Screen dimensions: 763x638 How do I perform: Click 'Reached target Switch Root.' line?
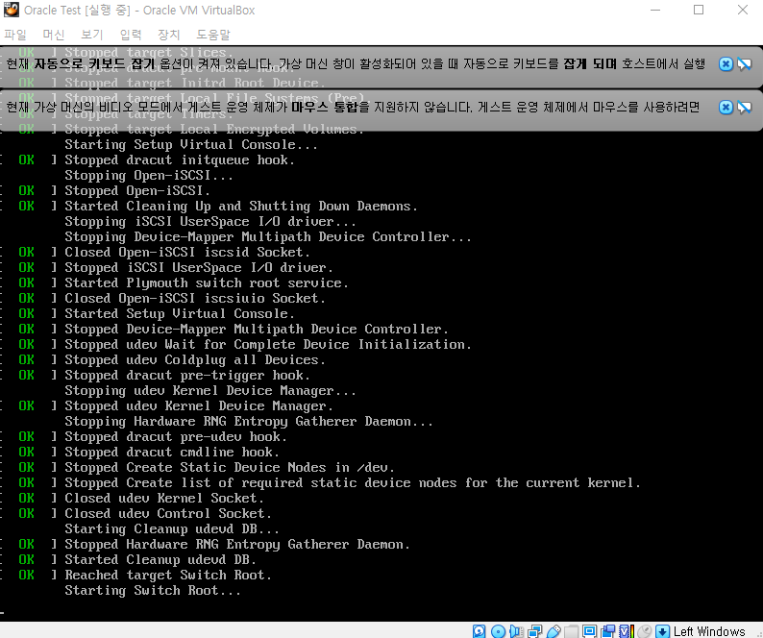(168, 576)
